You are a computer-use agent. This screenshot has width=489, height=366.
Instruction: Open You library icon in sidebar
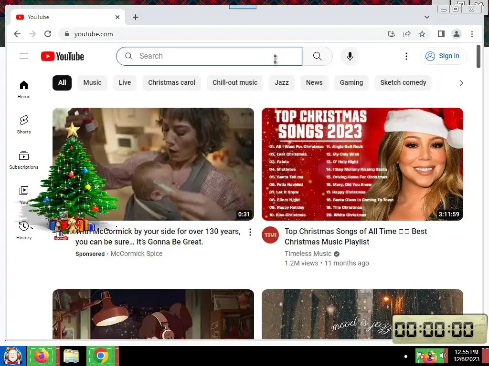pos(24,191)
